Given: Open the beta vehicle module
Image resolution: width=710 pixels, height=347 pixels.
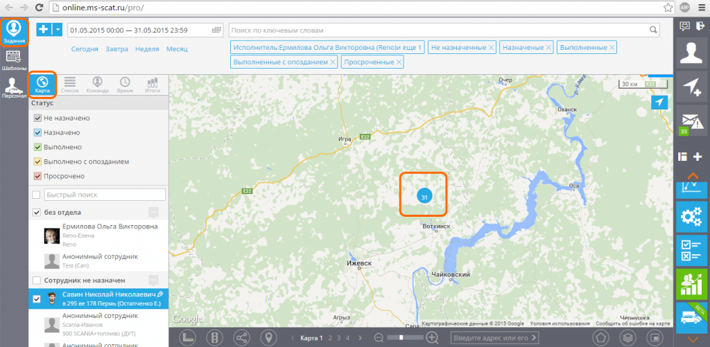Looking at the screenshot, I should [x=691, y=318].
